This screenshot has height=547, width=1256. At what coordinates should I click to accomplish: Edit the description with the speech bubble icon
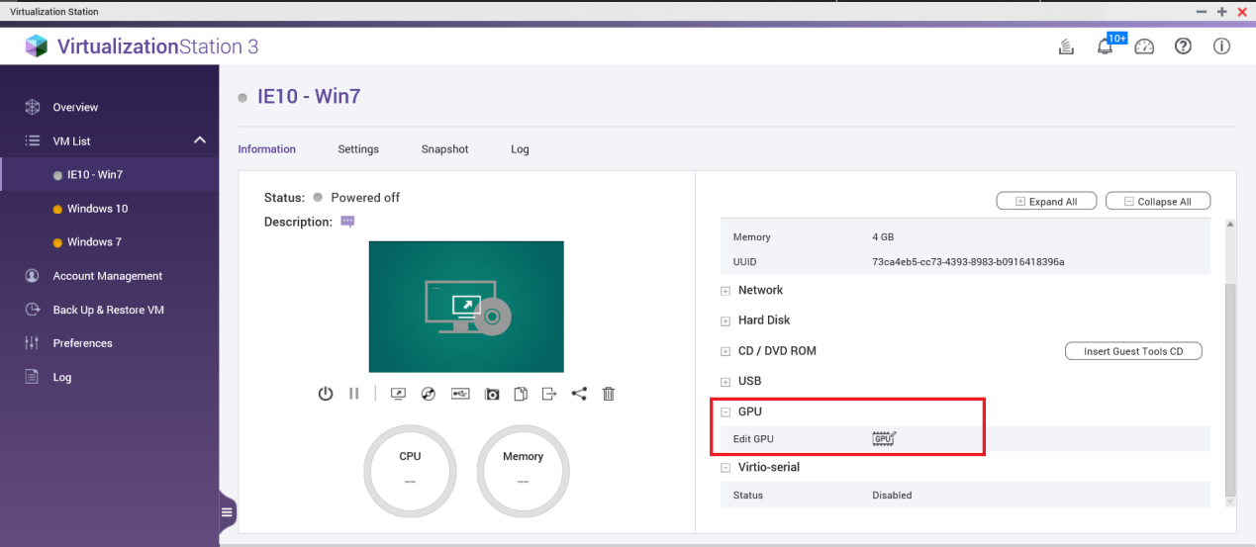pyautogui.click(x=347, y=222)
